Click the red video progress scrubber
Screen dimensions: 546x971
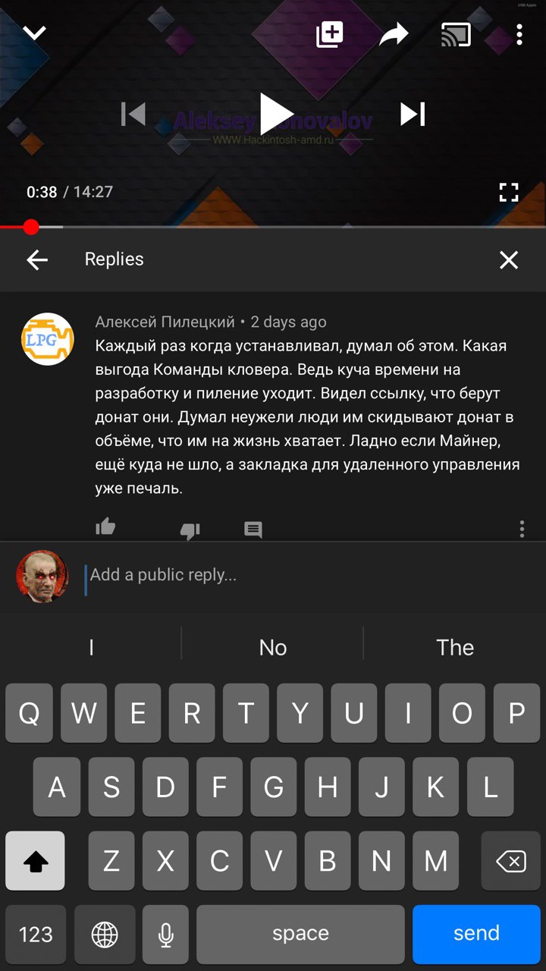pyautogui.click(x=30, y=227)
